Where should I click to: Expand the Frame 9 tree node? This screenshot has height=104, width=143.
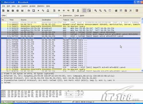tap(2, 74)
